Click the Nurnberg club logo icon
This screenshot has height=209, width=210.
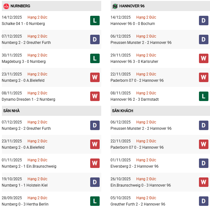[6, 6]
